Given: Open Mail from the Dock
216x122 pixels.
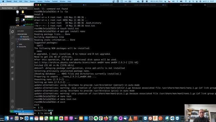Looking at the screenshot, I should point(31,118).
